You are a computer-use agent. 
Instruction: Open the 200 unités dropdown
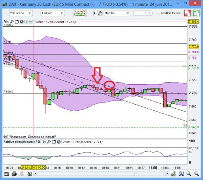pos(21,13)
